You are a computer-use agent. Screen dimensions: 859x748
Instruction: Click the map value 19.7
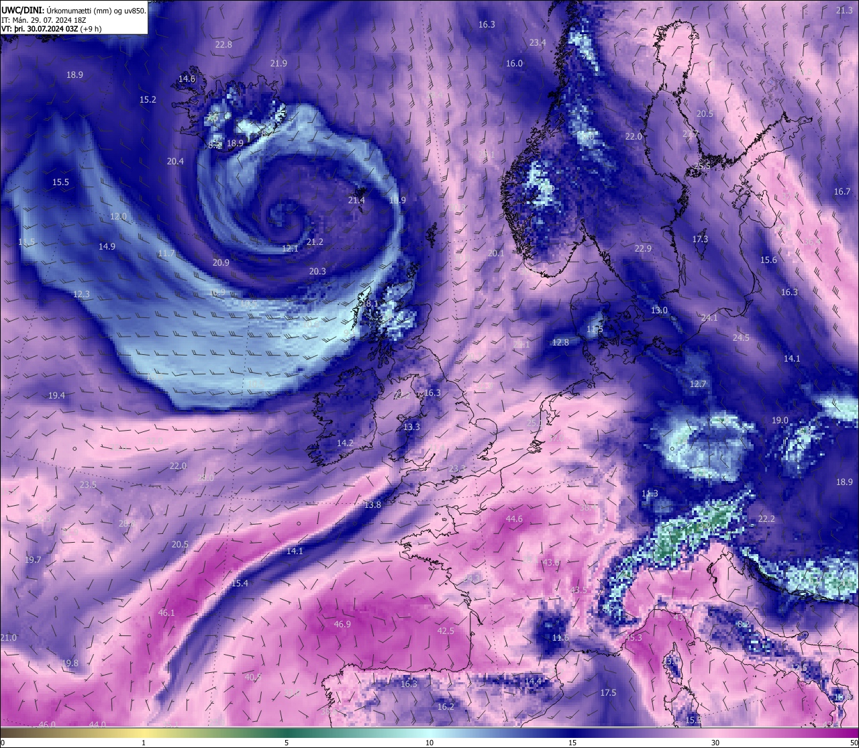tap(33, 560)
